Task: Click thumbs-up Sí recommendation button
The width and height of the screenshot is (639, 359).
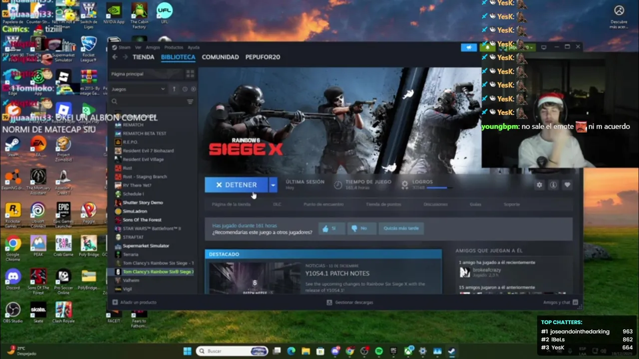Action: click(x=332, y=228)
